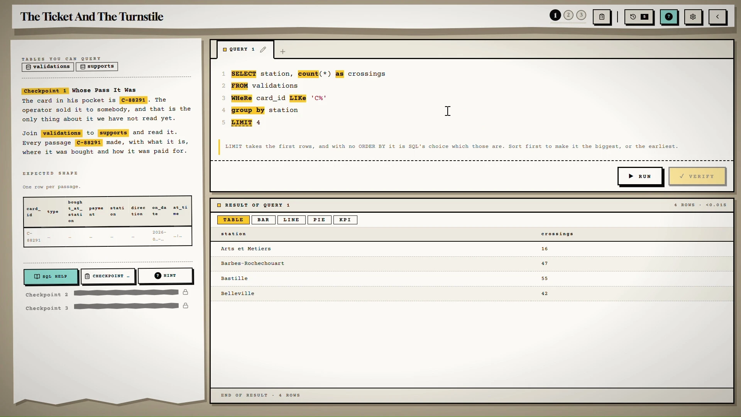Click the back chevron button in header
741x417 pixels.
[717, 17]
